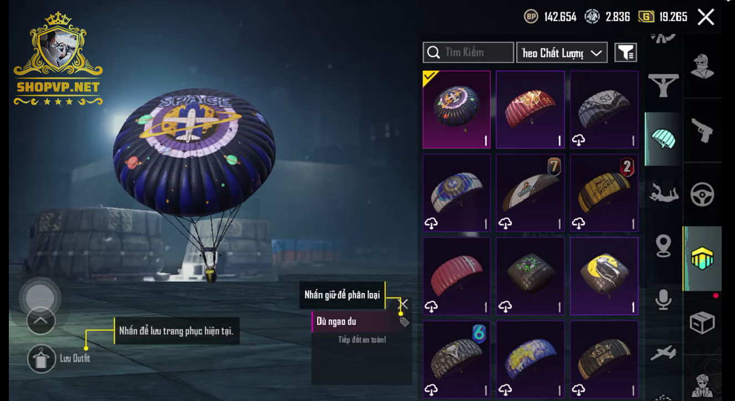Select the red and gold parachute thumbnail
This screenshot has height=401, width=735.
530,110
